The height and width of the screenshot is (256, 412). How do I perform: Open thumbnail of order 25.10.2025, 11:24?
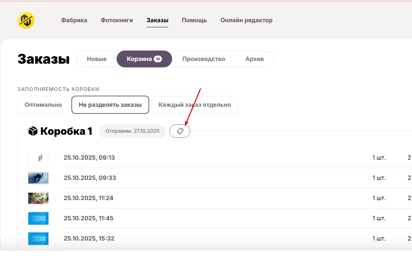(38, 198)
